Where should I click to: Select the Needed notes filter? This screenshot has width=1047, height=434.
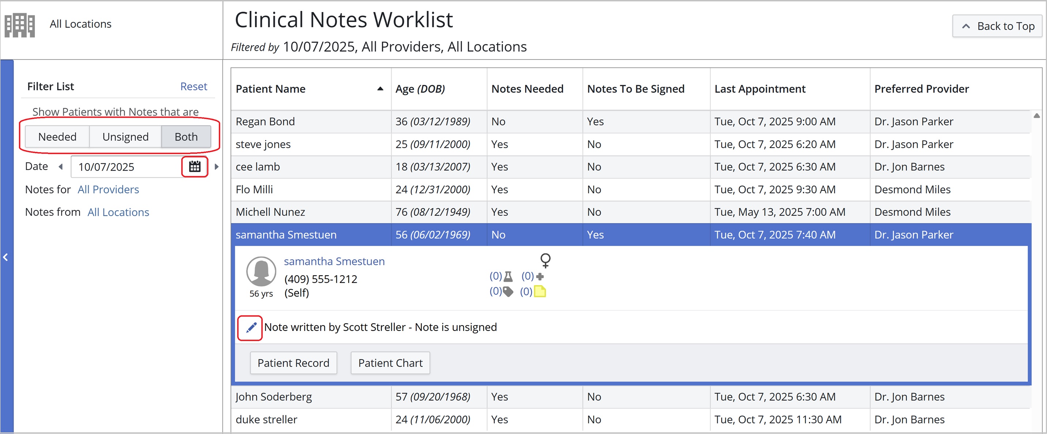(57, 136)
